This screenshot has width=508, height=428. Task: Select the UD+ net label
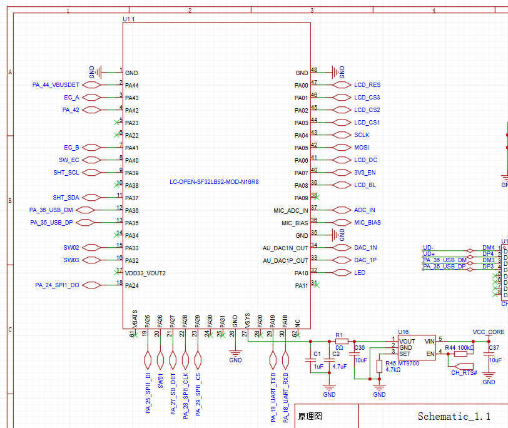click(429, 253)
